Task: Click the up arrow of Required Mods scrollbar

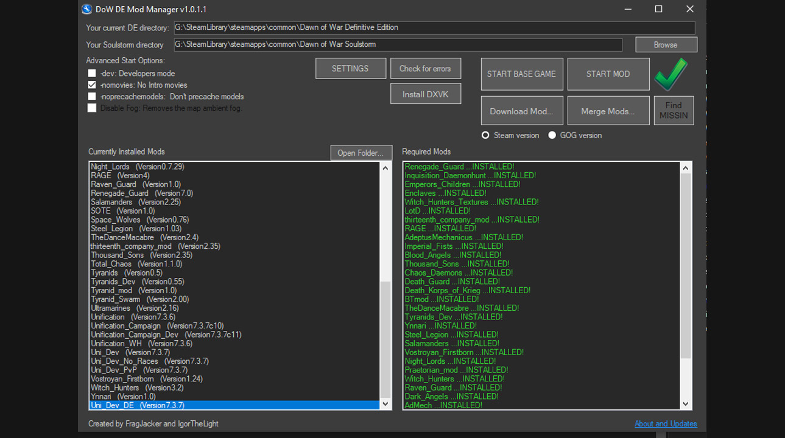Action: pyautogui.click(x=686, y=168)
